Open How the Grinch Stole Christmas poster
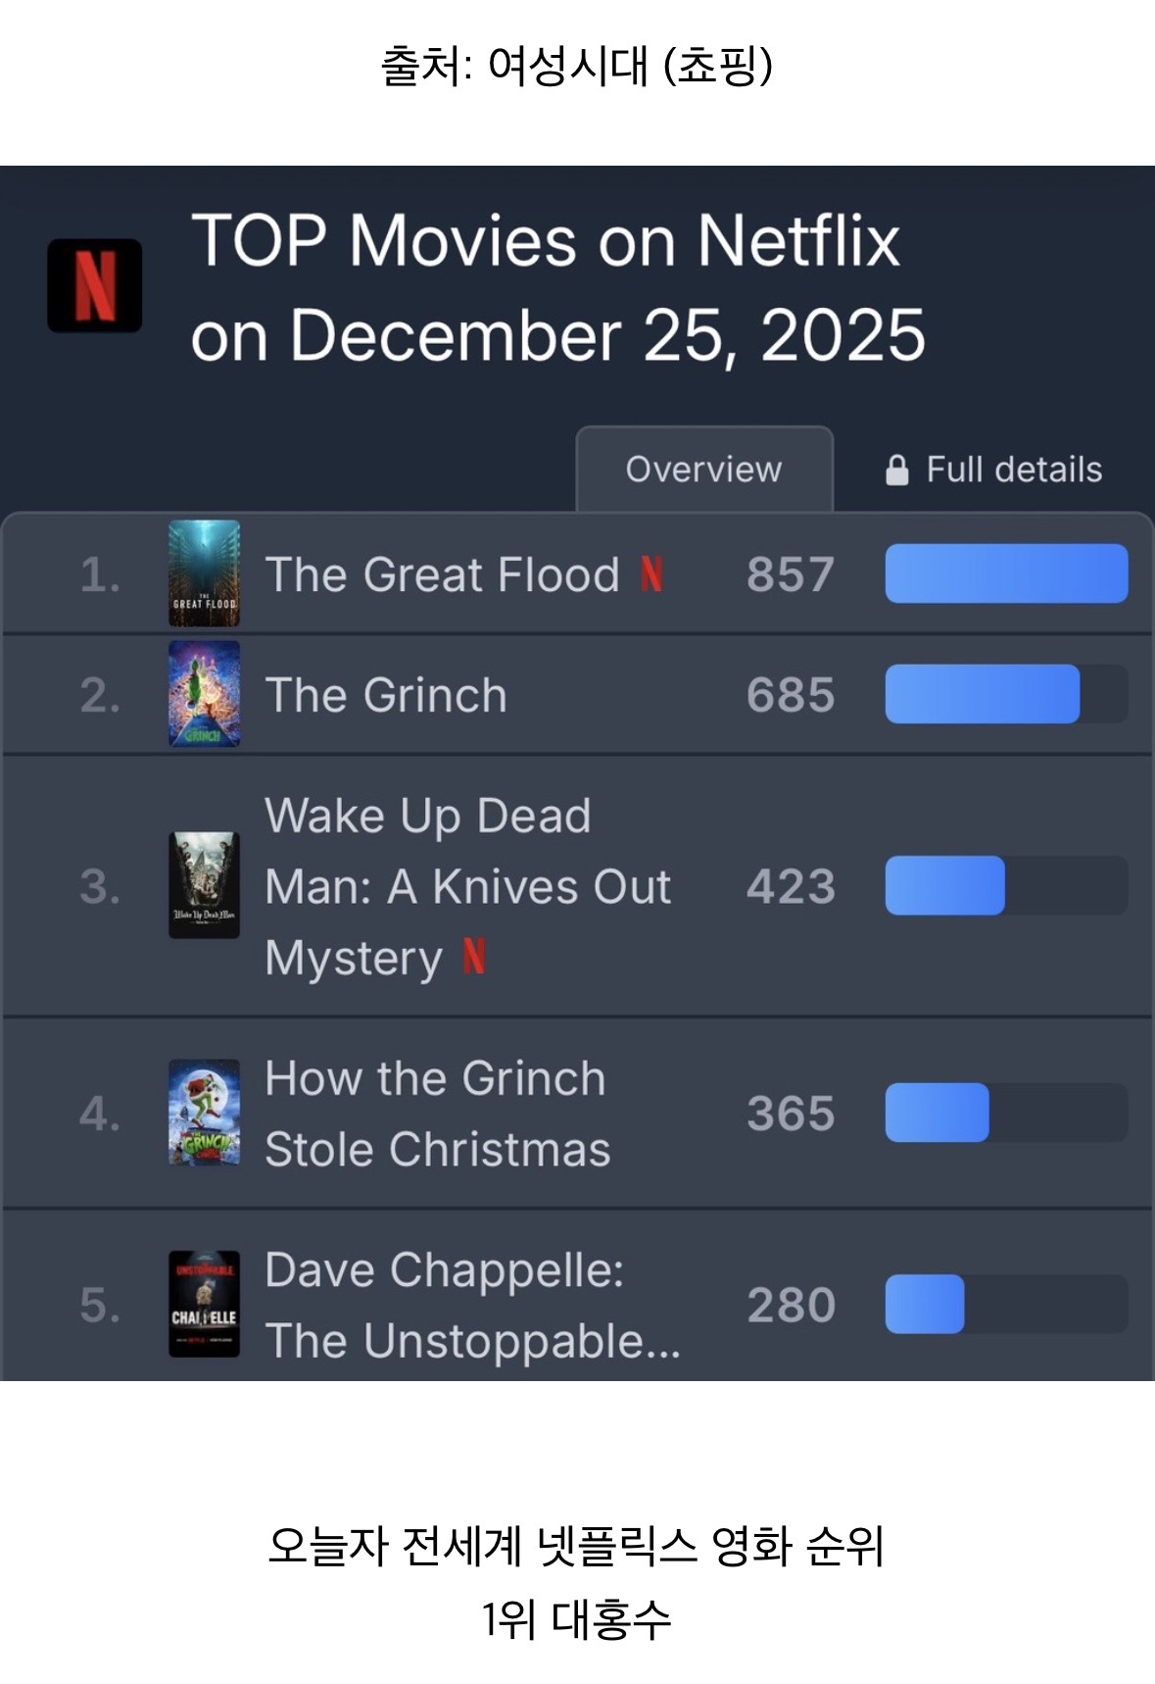1155x1684 pixels. (204, 1113)
